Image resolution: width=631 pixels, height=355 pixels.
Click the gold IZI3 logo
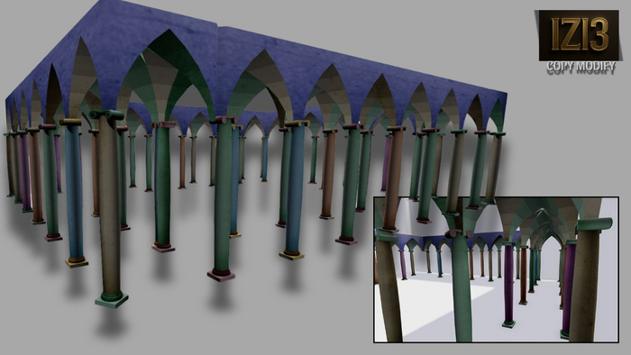click(579, 35)
